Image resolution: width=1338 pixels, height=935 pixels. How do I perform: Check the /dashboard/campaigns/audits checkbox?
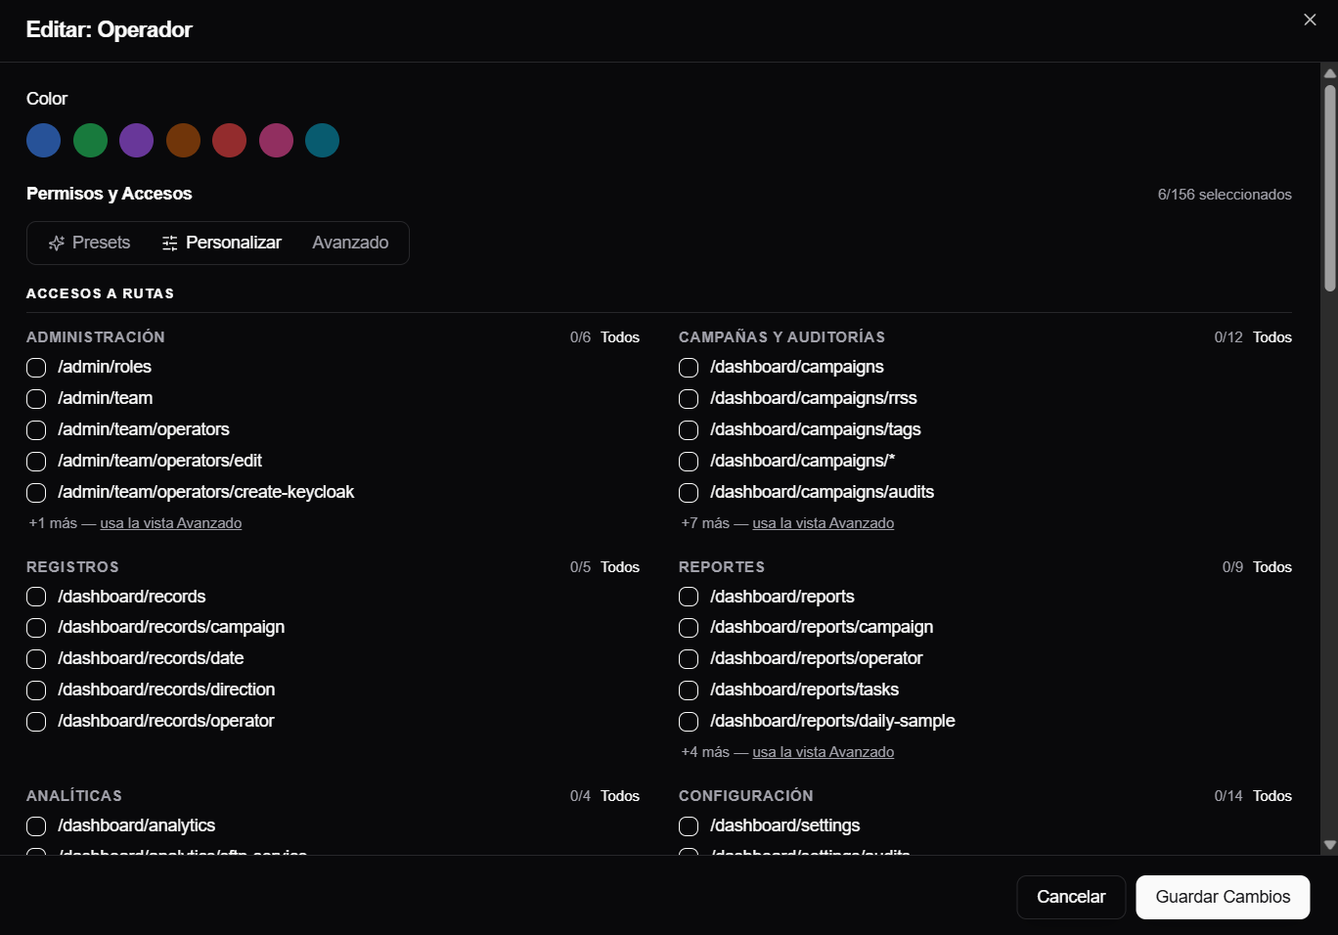689,493
